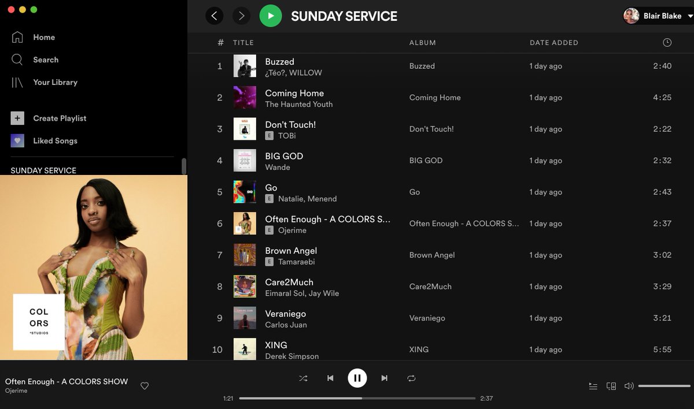This screenshot has height=409, width=694.
Task: Open the Buzzed album link
Action: pos(422,66)
